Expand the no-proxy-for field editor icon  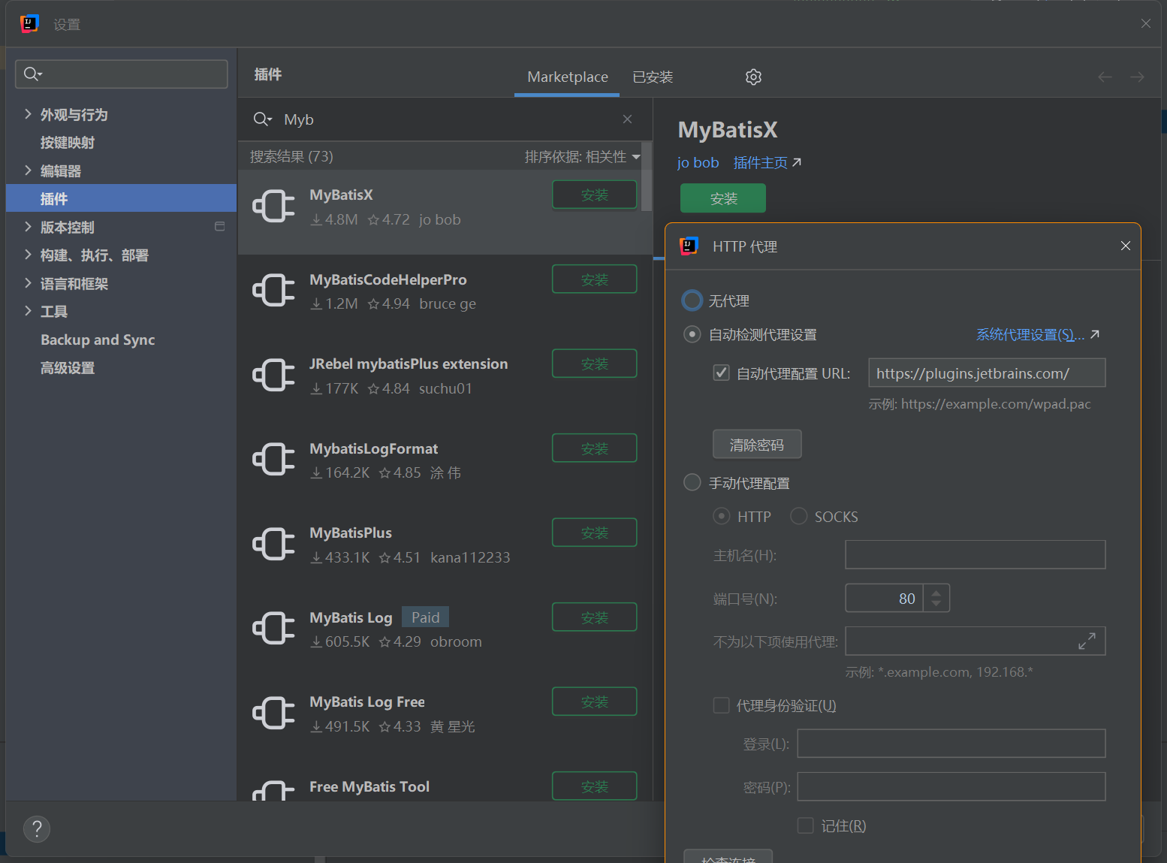tap(1087, 641)
